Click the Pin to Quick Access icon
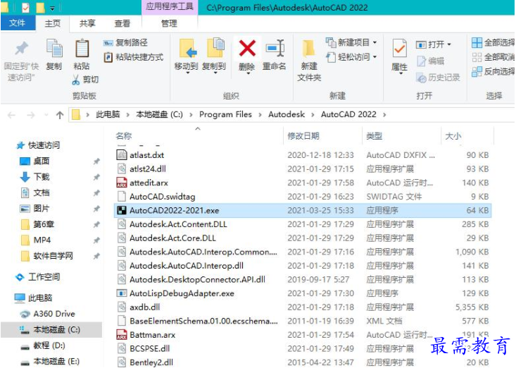This screenshot has height=368, width=516. pyautogui.click(x=22, y=49)
